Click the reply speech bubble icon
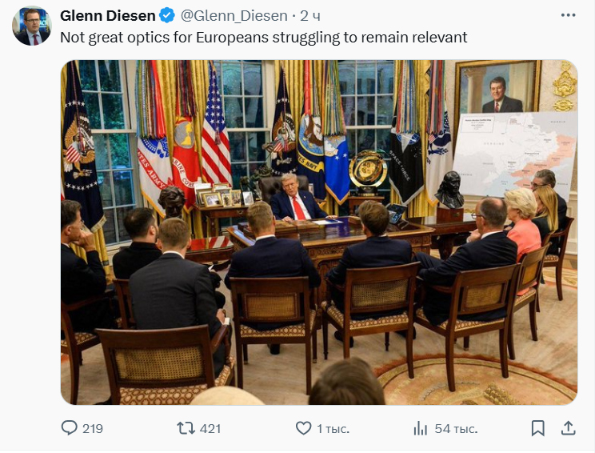The image size is (595, 453). [x=70, y=428]
